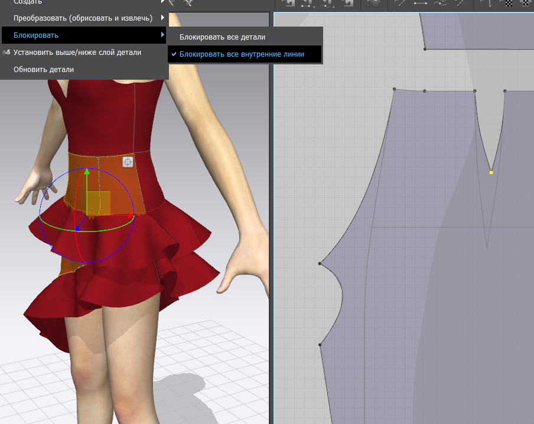
Task: Click the green Y-axis gizmo arrow
Action: [x=87, y=172]
